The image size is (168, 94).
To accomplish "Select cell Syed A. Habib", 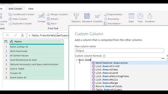I will click(x=37, y=69).
